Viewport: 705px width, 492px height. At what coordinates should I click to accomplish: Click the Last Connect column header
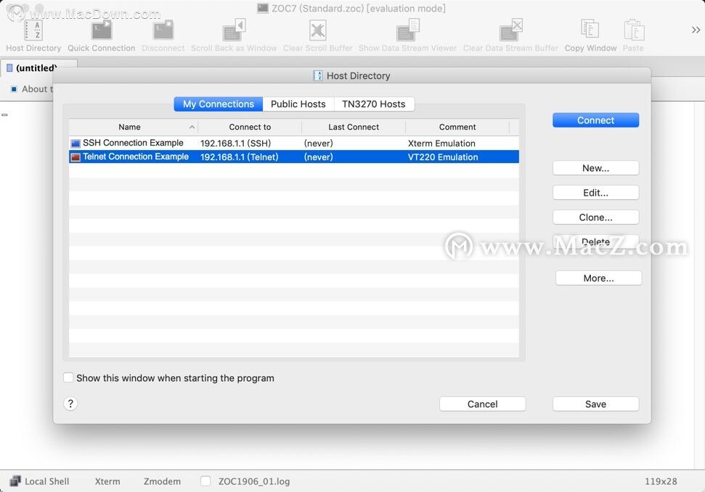[354, 127]
